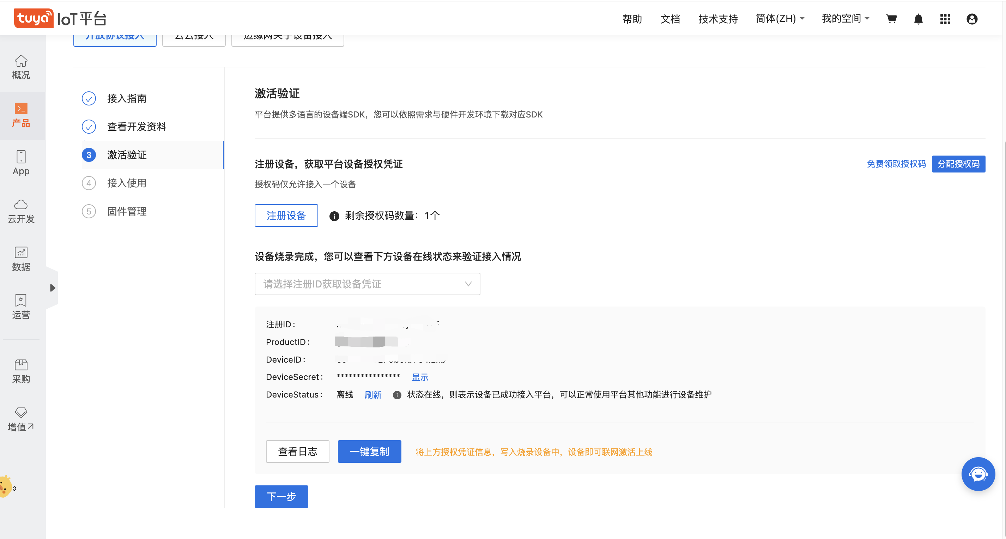
Task: Open the 概况 overview sidebar icon
Action: coord(21,67)
